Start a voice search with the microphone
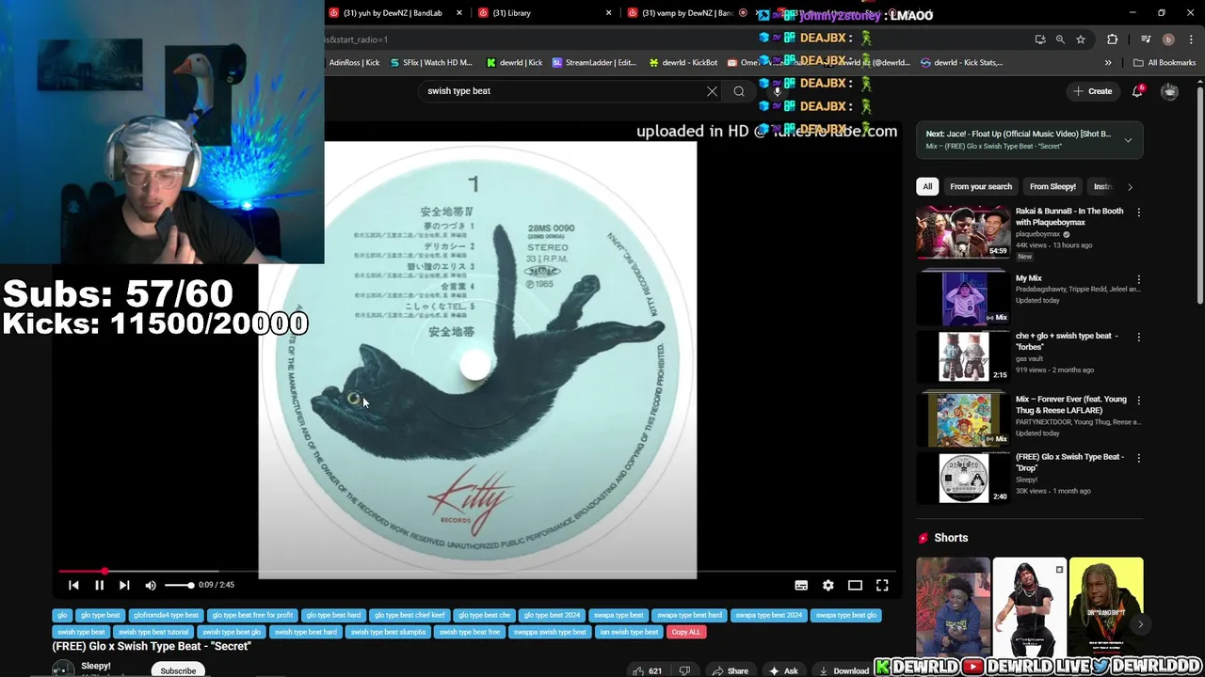 [x=777, y=91]
